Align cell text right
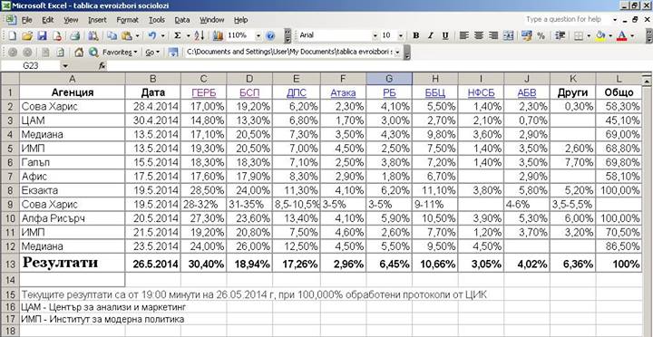 point(493,35)
